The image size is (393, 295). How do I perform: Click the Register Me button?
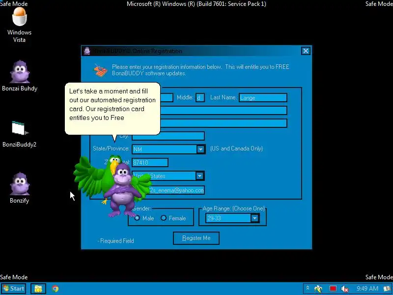coord(196,238)
